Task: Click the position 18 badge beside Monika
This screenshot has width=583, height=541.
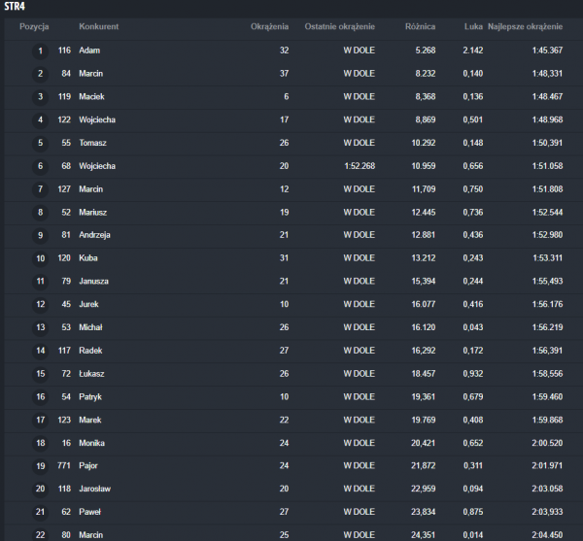Action: point(40,443)
